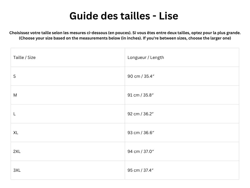Viewport: 250px width, 188px height.
Task: Select the "Longueur / Length" column header
Action: tap(146, 57)
